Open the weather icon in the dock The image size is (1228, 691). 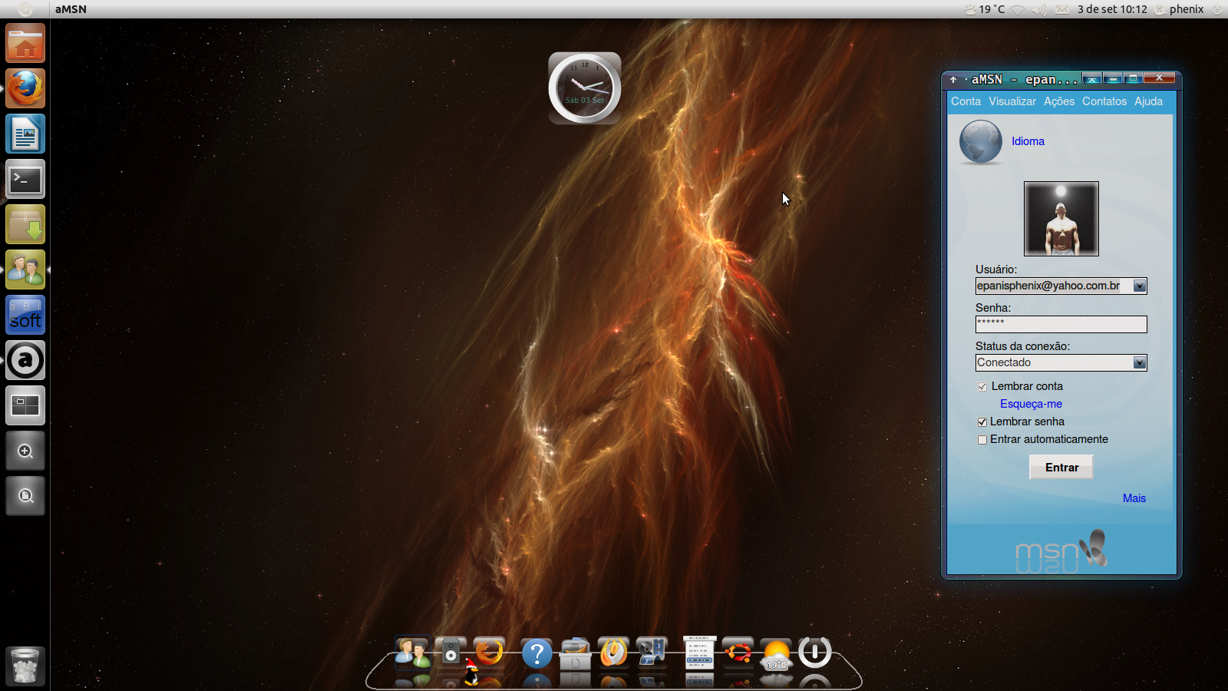[776, 654]
